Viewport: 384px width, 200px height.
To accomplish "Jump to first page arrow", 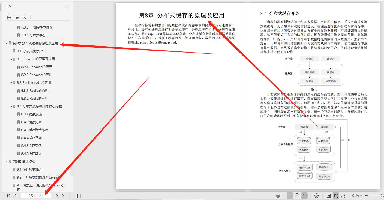I will click(x=8, y=196).
